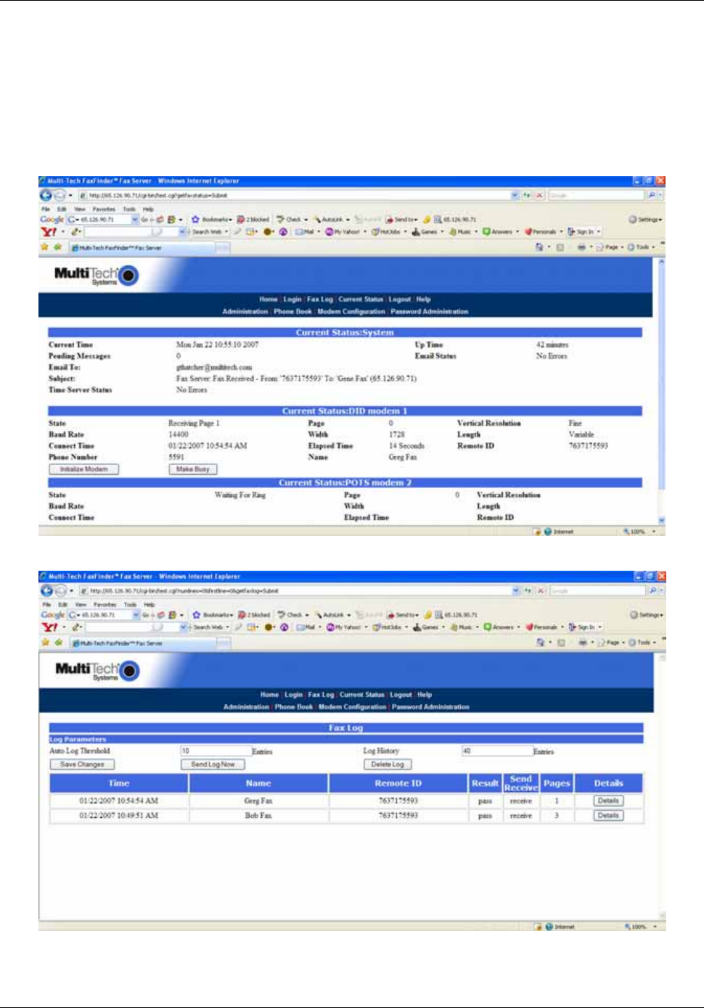Click vertical scrollbar on the Current Status page
Screen dimensions: 704x1008
660,377
